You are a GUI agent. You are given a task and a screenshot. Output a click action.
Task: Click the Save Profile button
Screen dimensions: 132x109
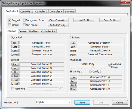click(x=110, y=20)
